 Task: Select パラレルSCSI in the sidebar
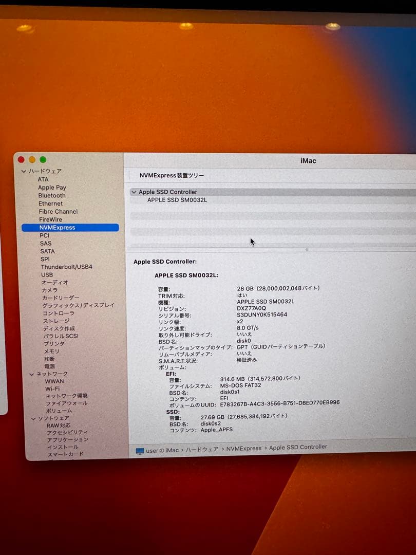pyautogui.click(x=61, y=336)
